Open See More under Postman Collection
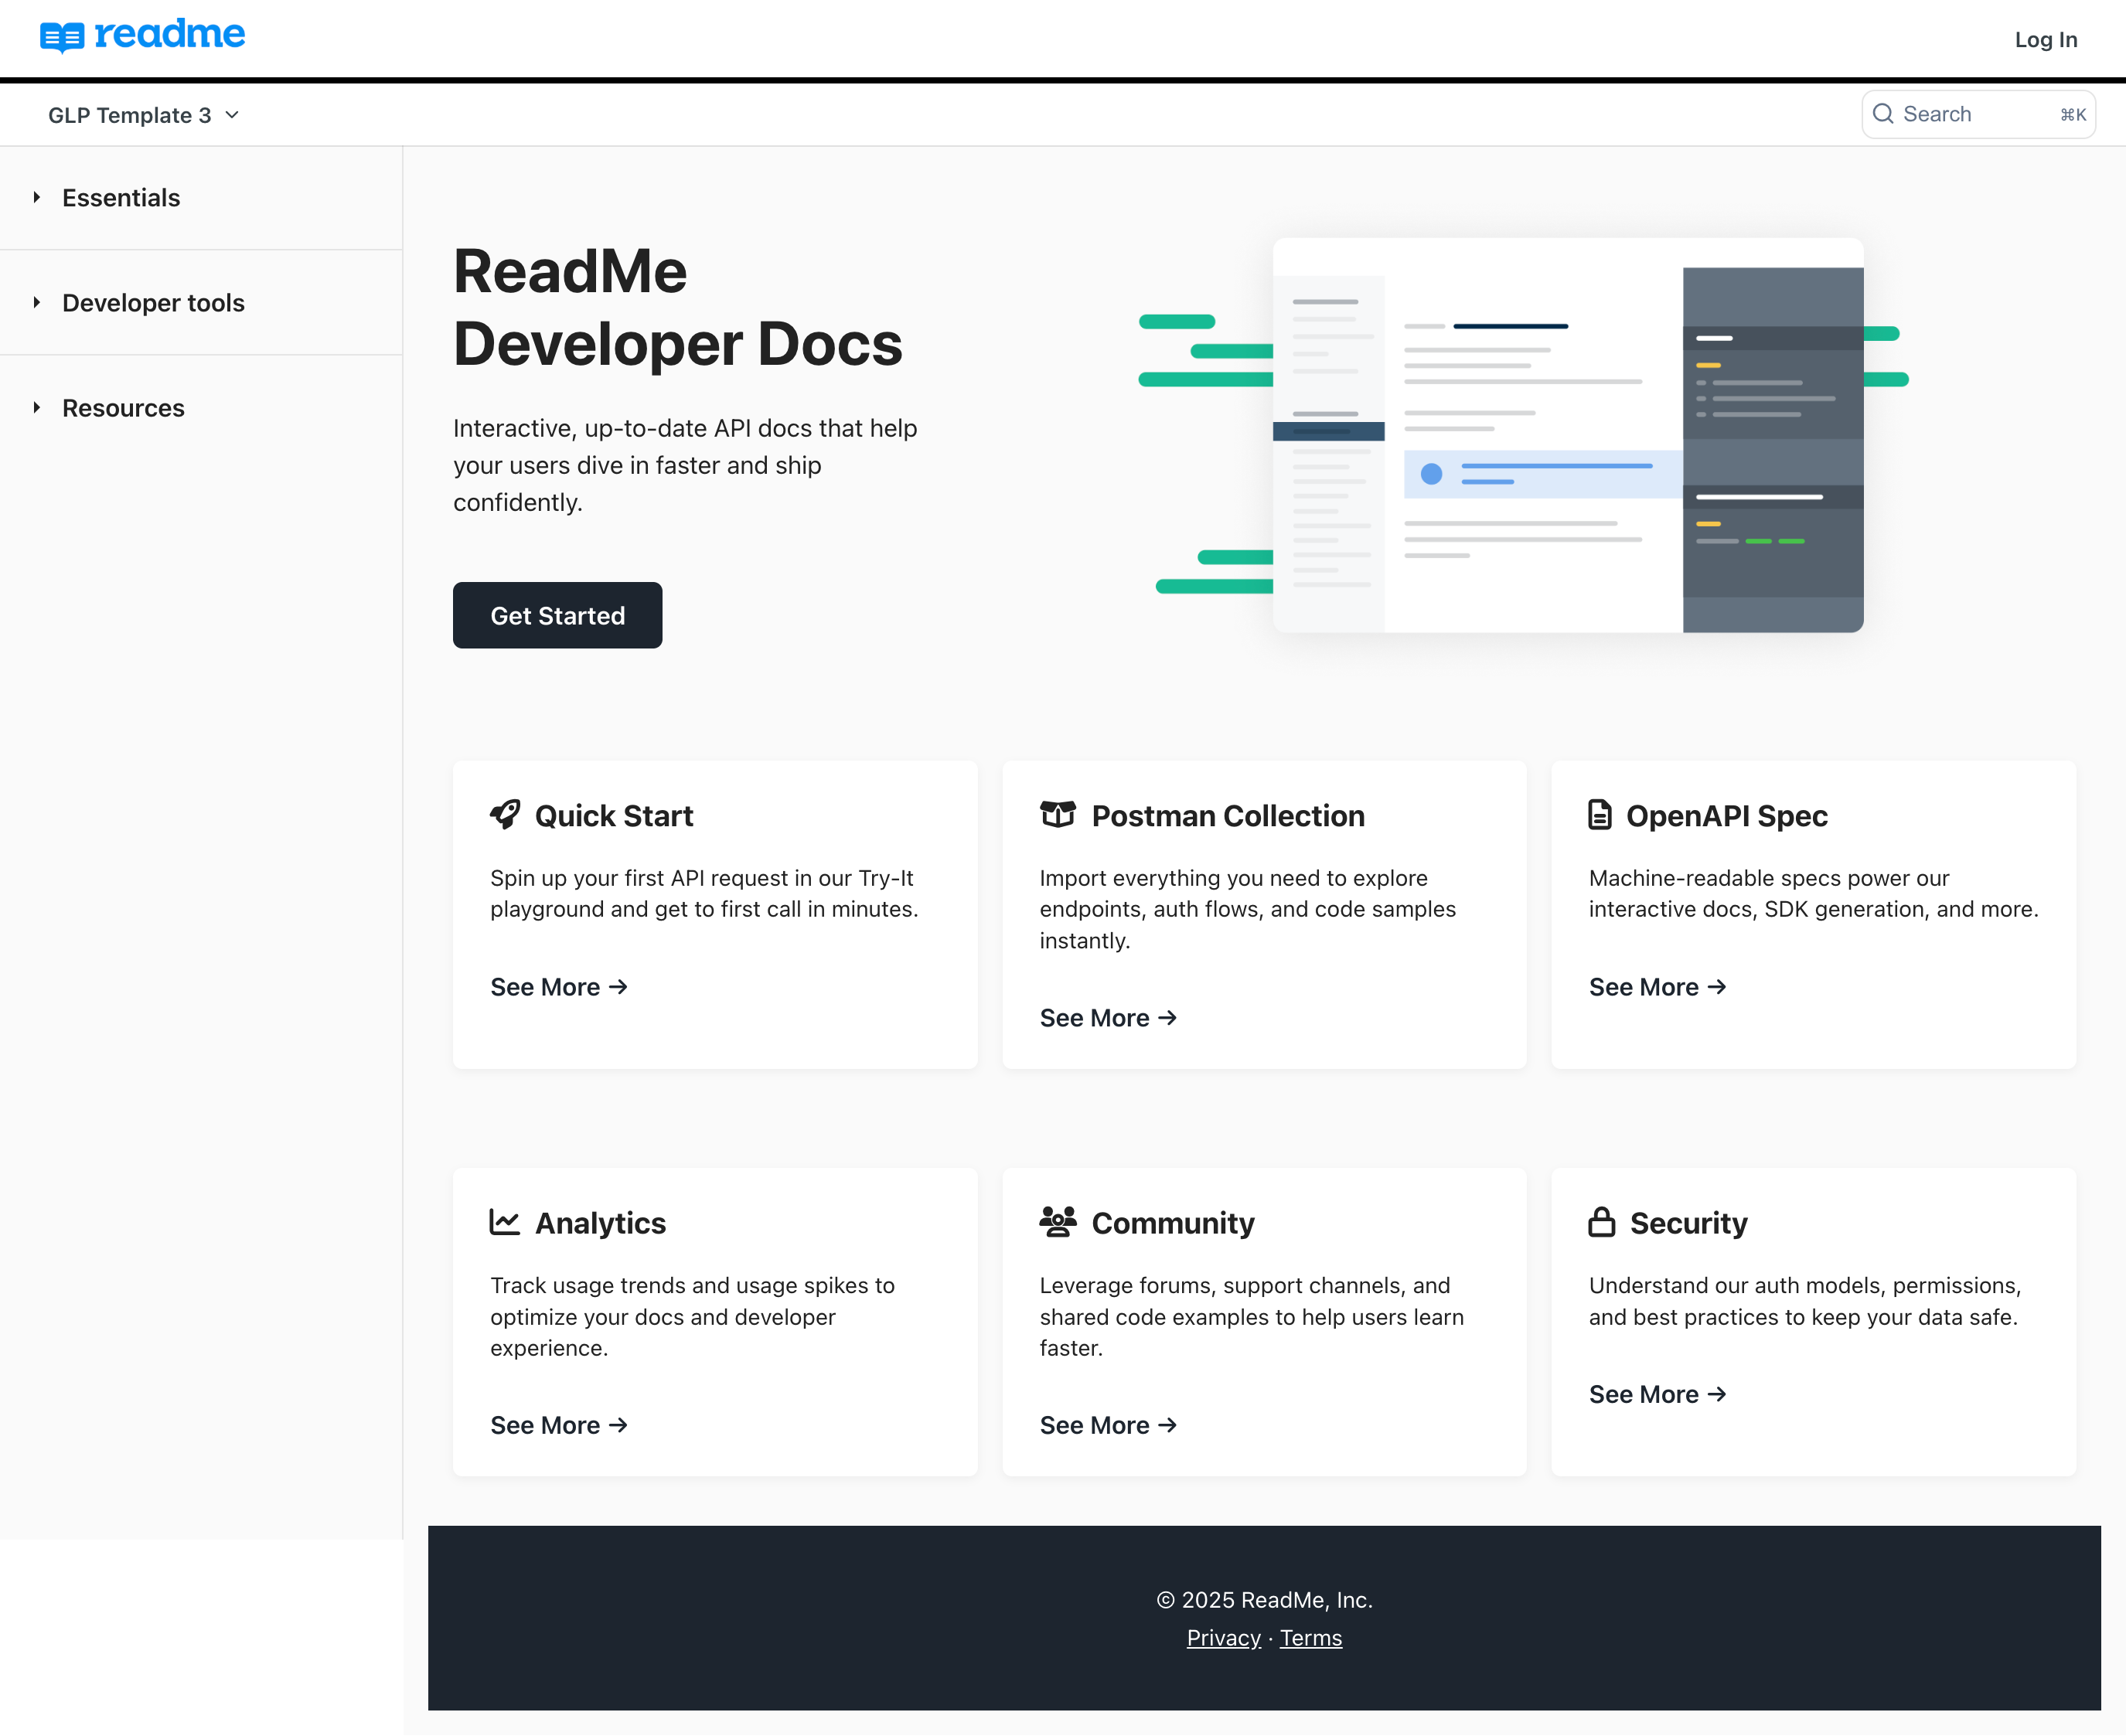 coord(1108,1018)
